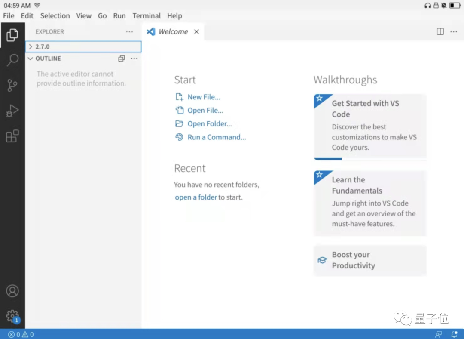
Task: Click the Explorer more actions ellipsis
Action: pos(129,32)
